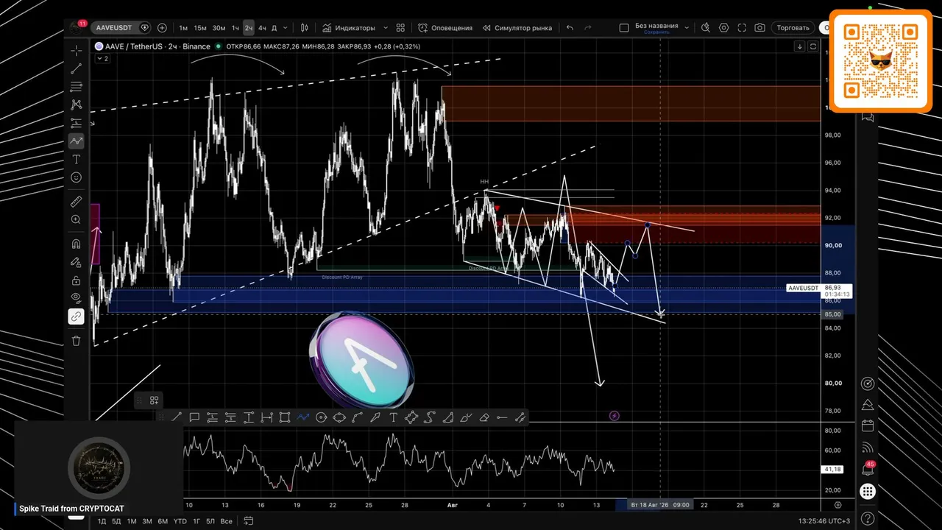
Task: Open the calendar panel in right sidebar
Action: [x=868, y=425]
